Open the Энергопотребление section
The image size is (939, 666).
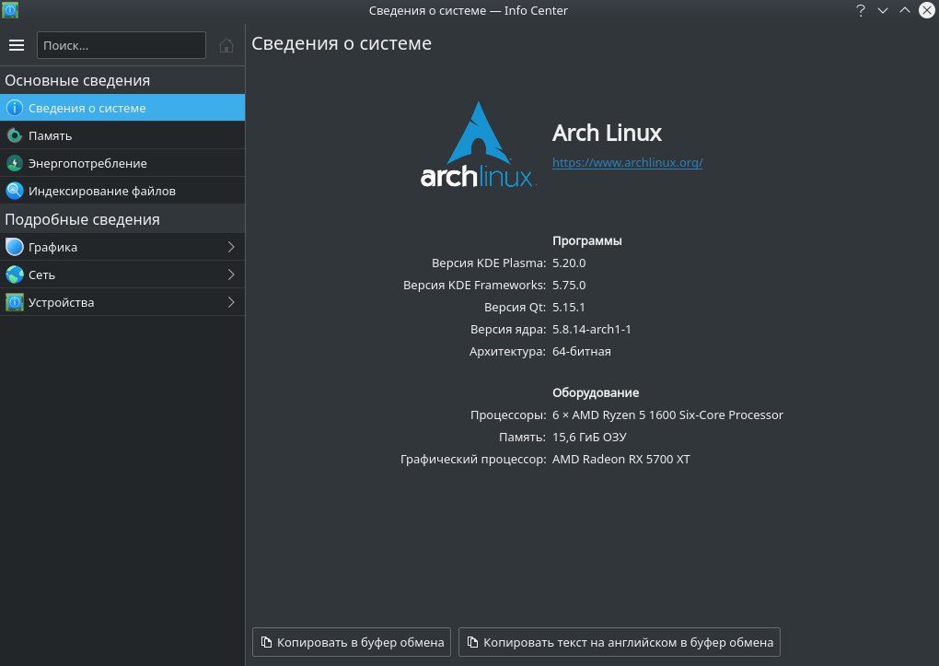click(x=122, y=163)
